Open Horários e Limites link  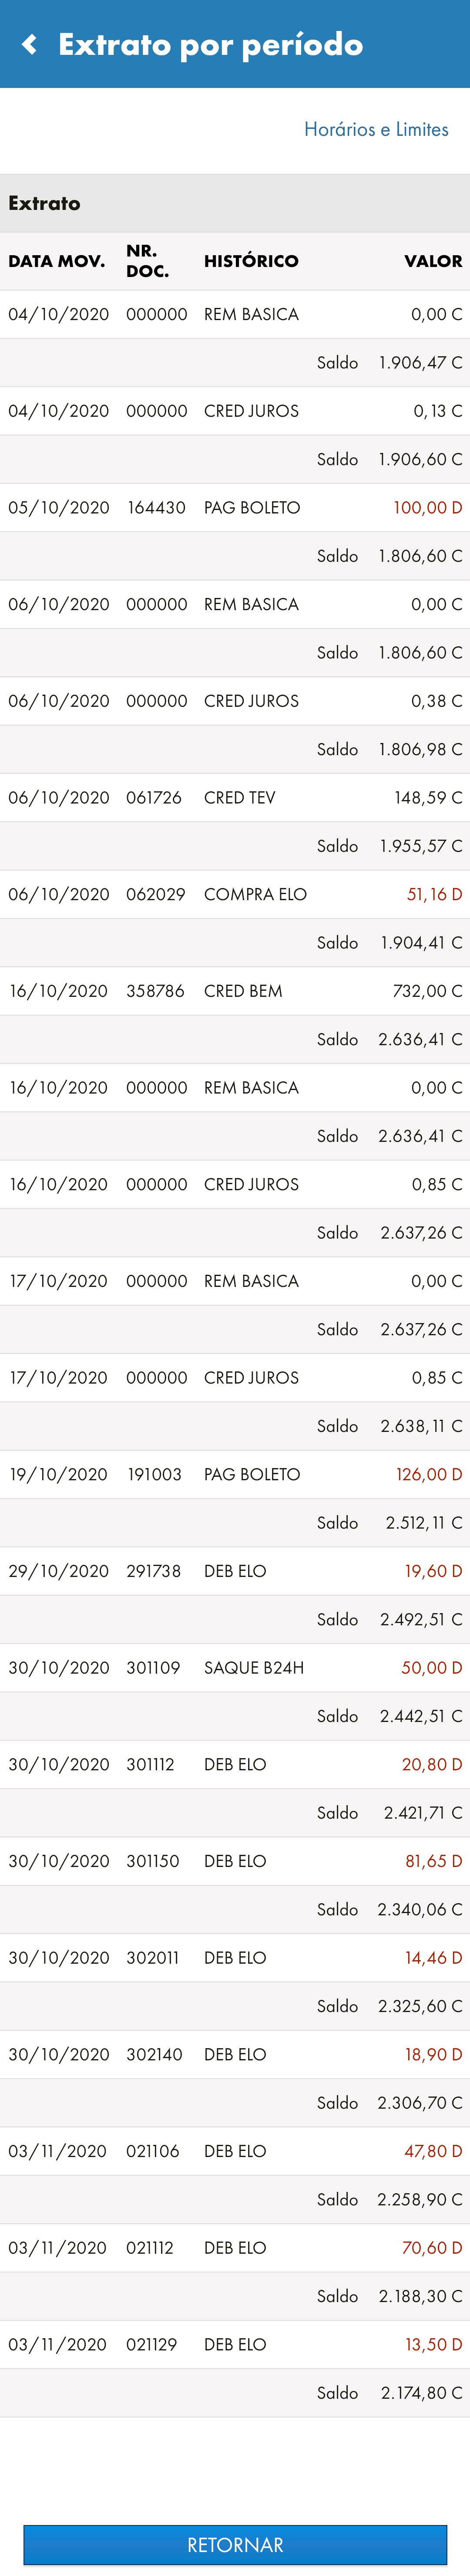click(376, 129)
